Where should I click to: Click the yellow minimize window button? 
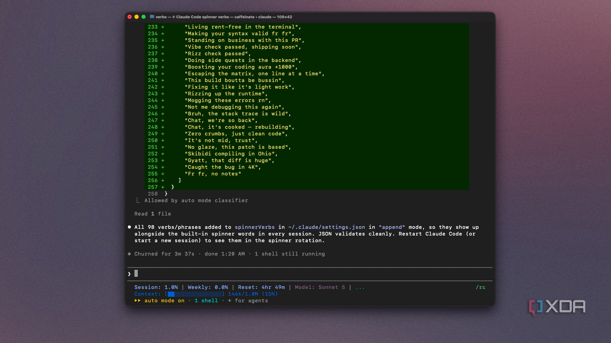(x=136, y=17)
